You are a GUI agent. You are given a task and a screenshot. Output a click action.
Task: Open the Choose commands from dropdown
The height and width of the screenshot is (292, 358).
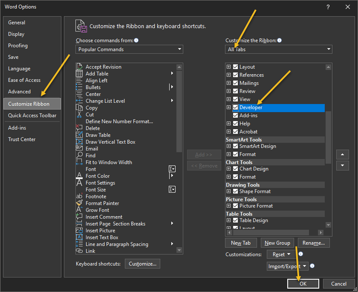pyautogui.click(x=130, y=49)
